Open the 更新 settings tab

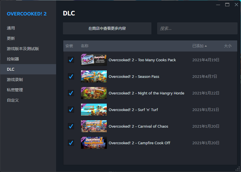point(28,38)
